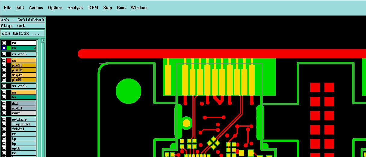Click the layer list scroll-up arrow
The image size is (366, 157).
[43, 41]
